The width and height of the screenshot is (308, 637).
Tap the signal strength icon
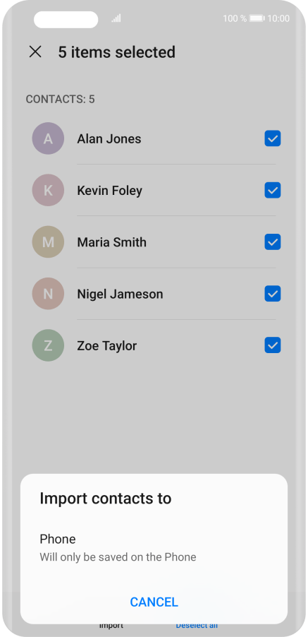[116, 18]
